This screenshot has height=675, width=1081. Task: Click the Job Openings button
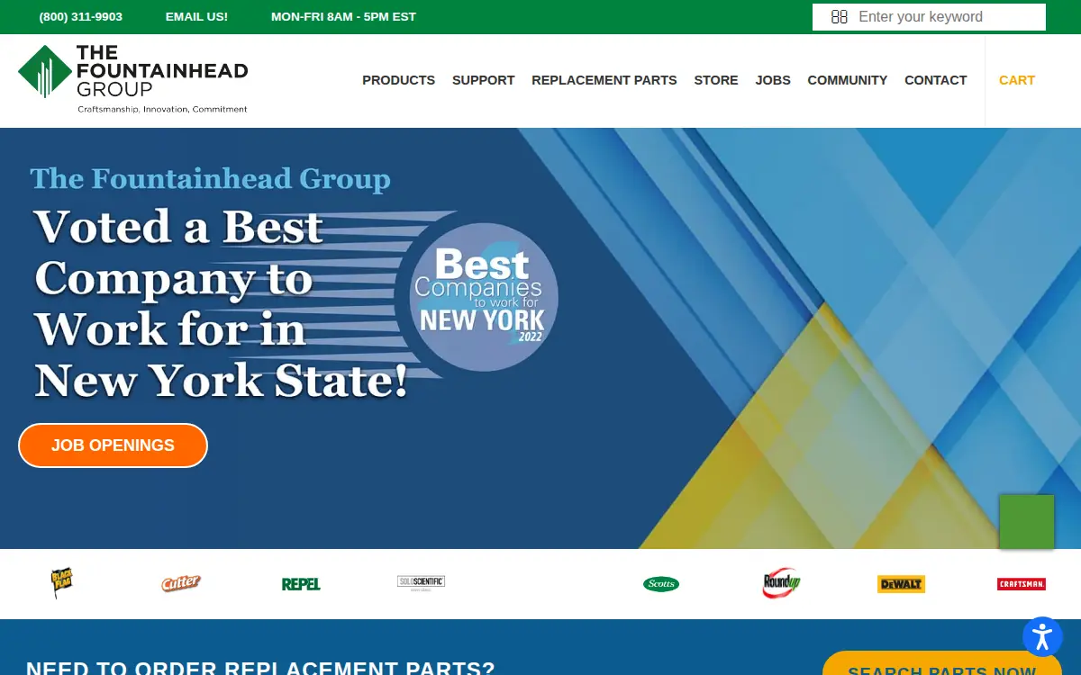click(x=113, y=445)
